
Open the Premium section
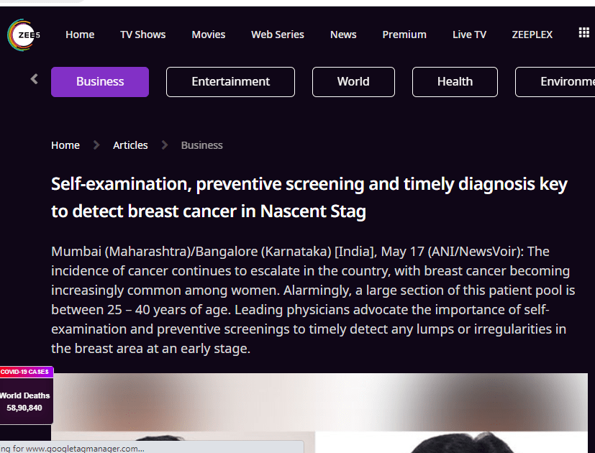point(404,35)
